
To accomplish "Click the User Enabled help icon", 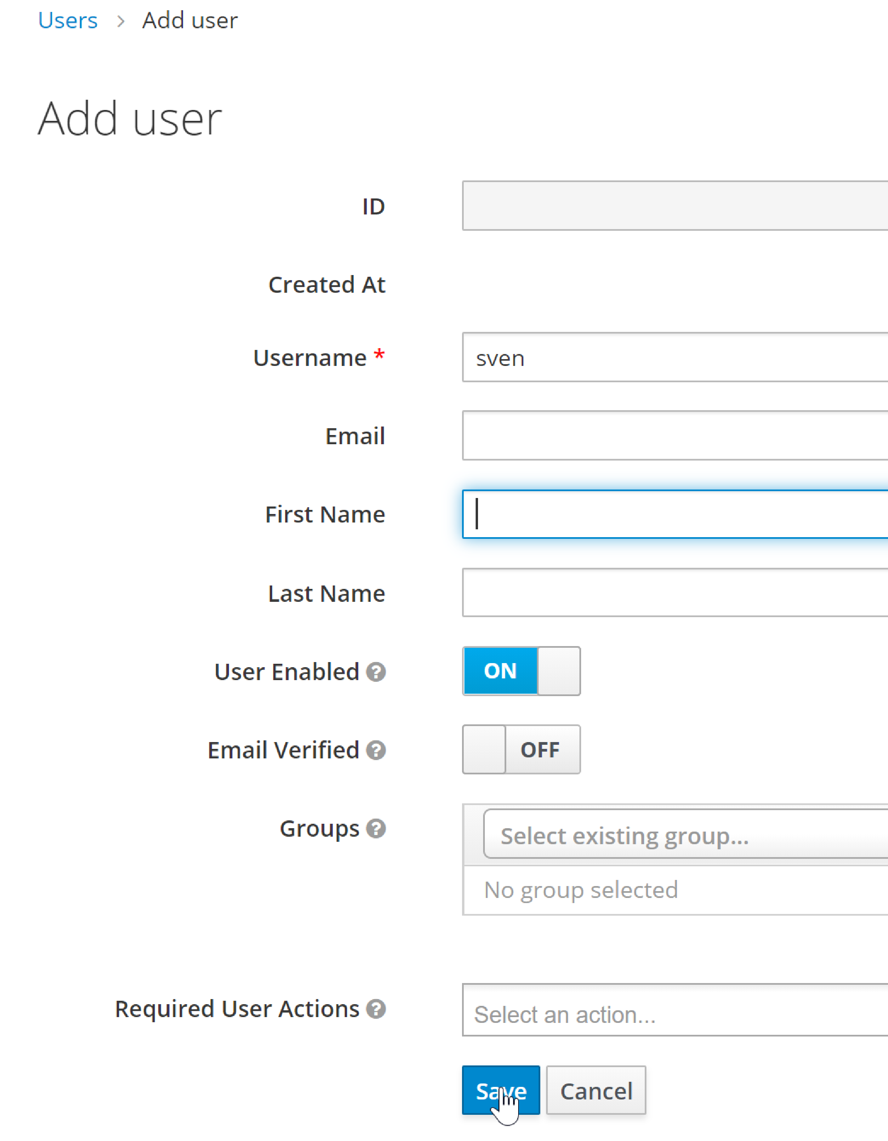I will coord(375,672).
